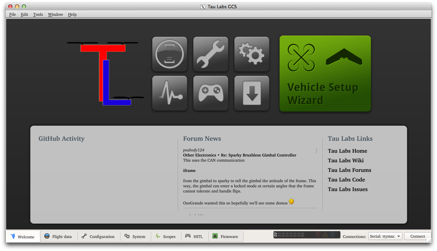Click the Tau Labs TL logo
437x251 pixels.
[x=106, y=74]
